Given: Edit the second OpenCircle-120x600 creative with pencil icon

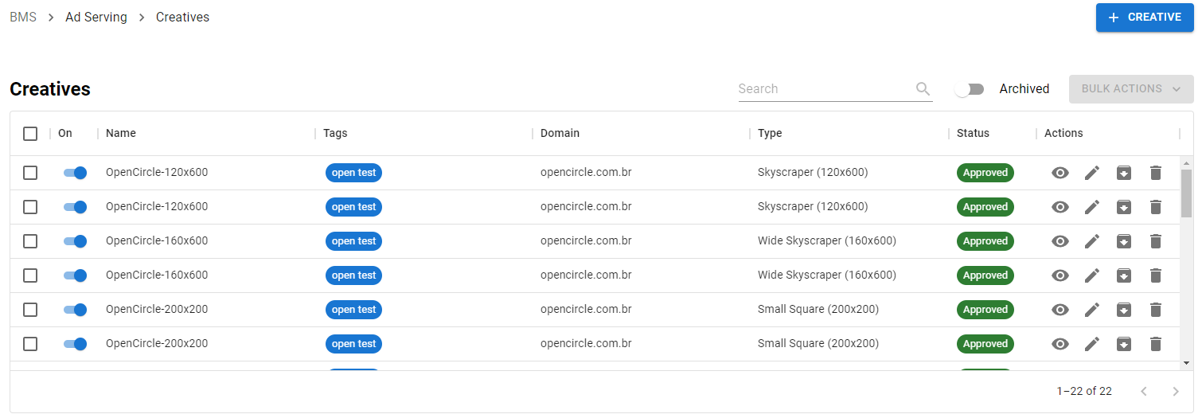Looking at the screenshot, I should click(1091, 207).
